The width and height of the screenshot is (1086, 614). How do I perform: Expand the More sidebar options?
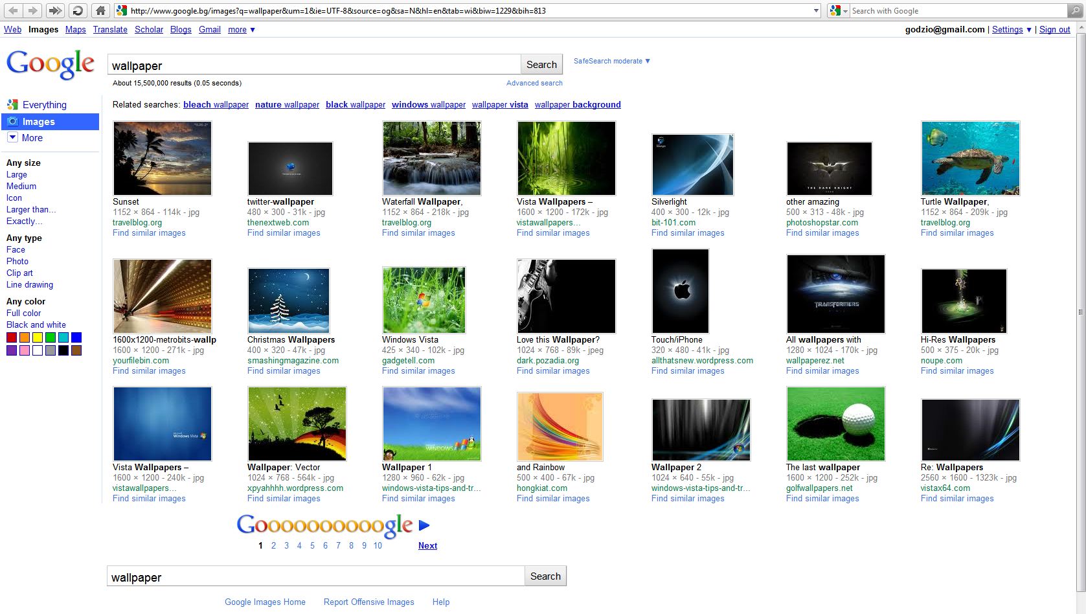point(25,137)
